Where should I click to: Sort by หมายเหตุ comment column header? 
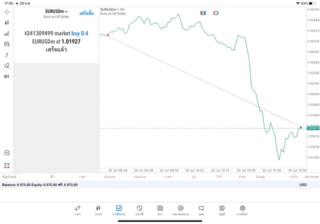point(311,177)
